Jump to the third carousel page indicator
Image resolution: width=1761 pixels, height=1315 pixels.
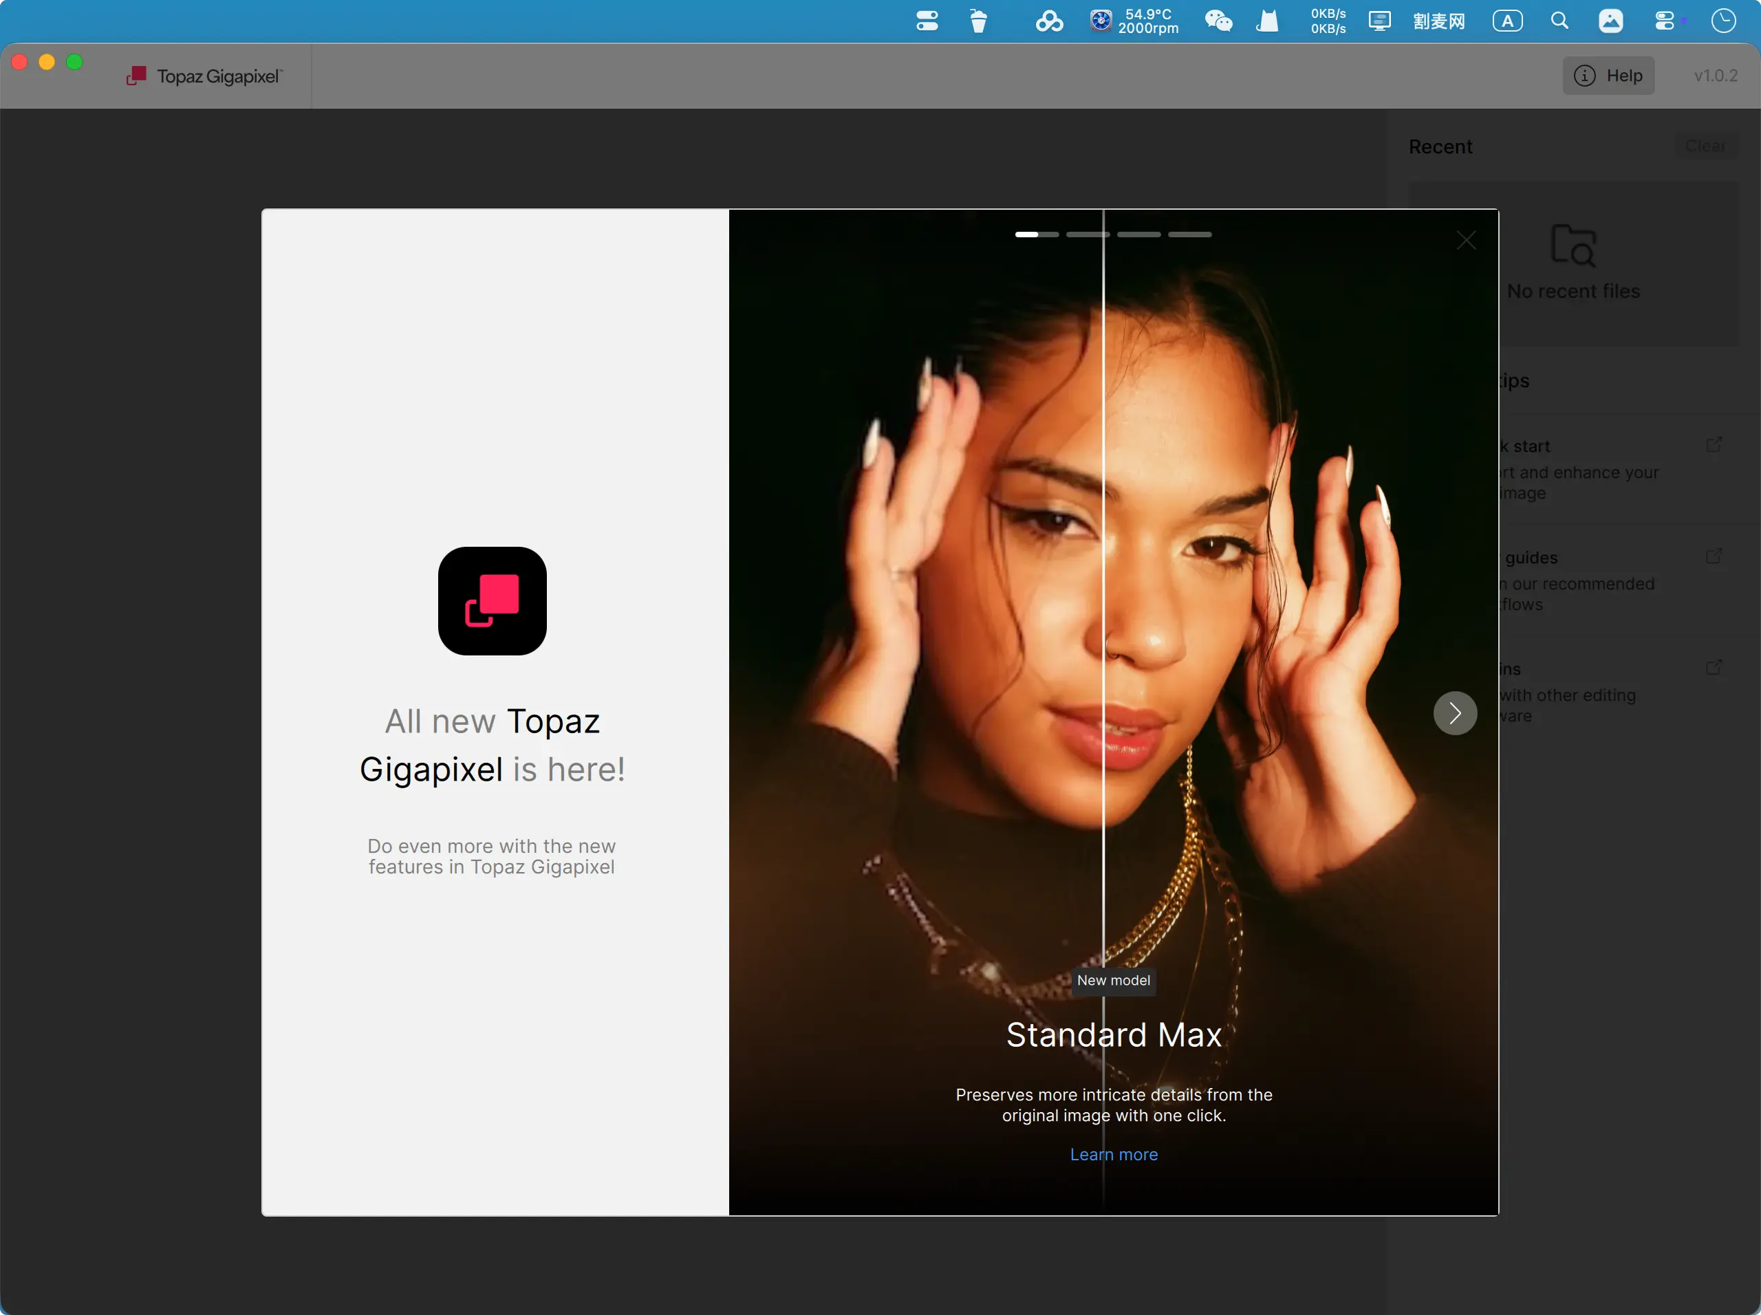(1138, 235)
